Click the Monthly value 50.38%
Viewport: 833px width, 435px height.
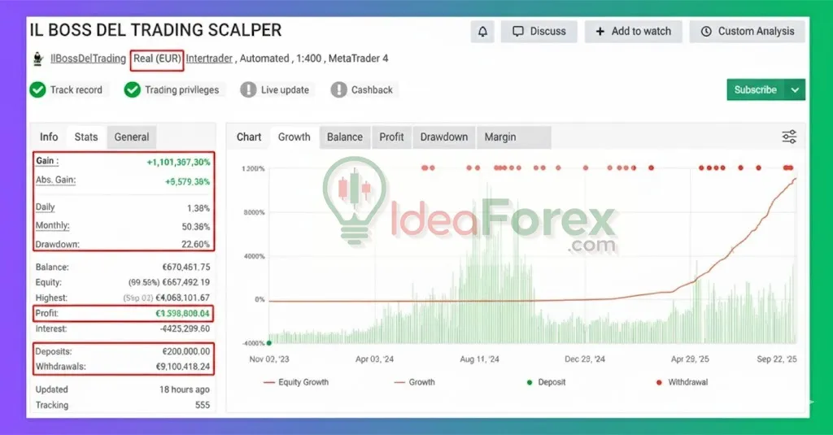tap(196, 227)
